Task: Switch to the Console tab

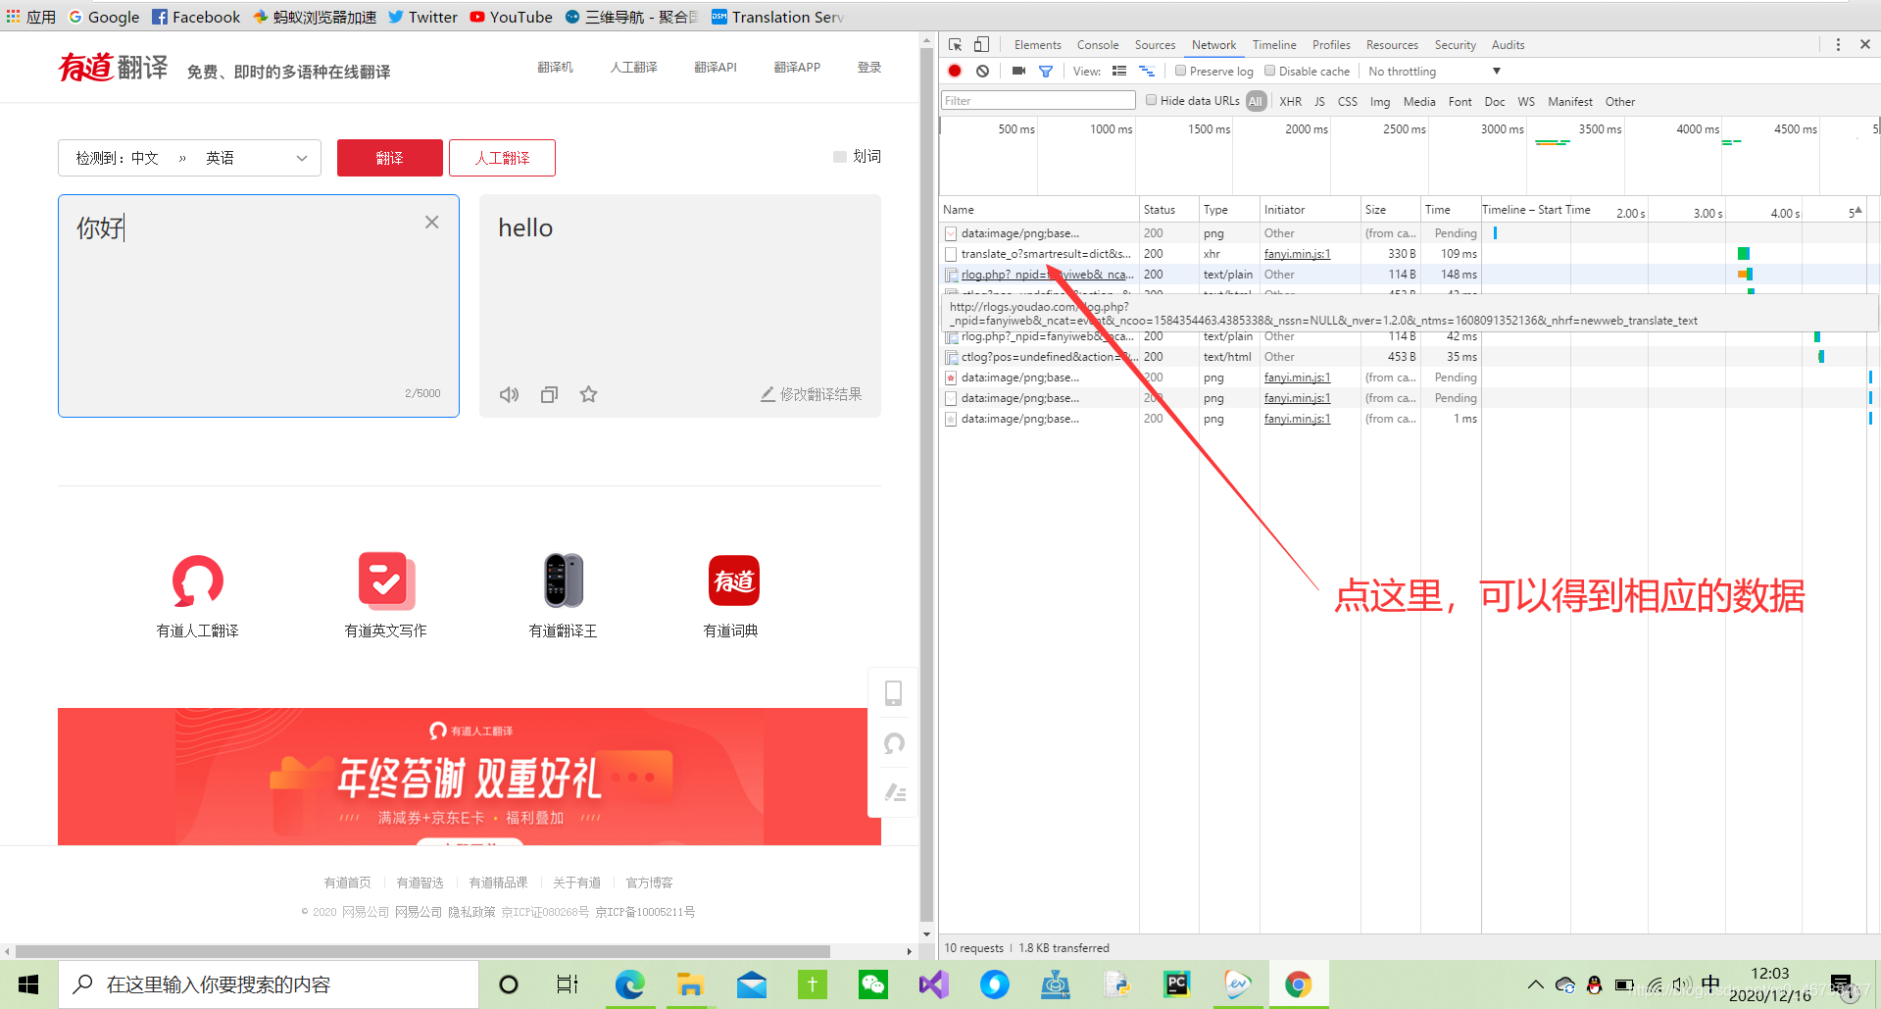Action: (x=1098, y=45)
